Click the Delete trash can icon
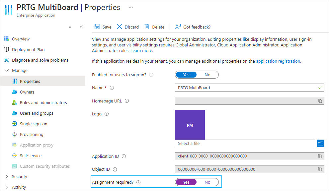This screenshot has width=329, height=191. [147, 27]
